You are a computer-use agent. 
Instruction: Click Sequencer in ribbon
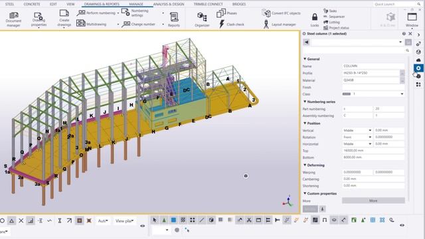coord(334,17)
